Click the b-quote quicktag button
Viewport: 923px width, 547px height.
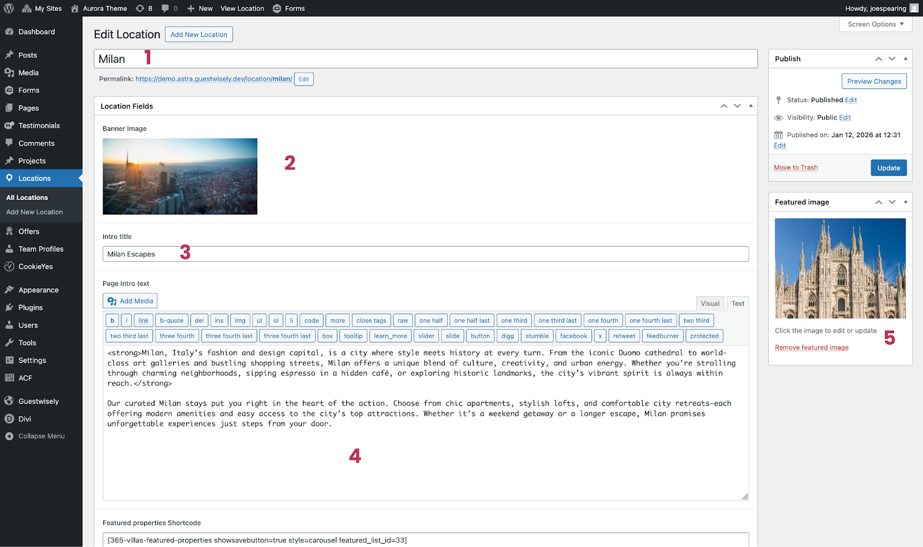pos(172,320)
